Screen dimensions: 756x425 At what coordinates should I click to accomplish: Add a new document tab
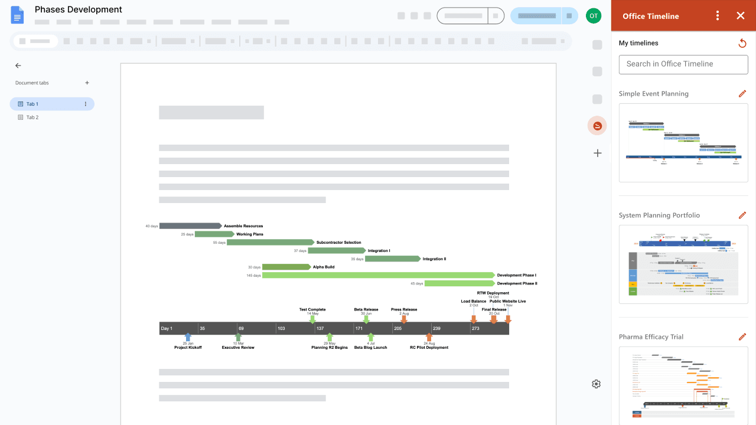click(x=87, y=83)
